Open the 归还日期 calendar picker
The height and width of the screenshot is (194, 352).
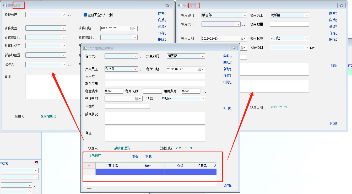tap(138, 99)
